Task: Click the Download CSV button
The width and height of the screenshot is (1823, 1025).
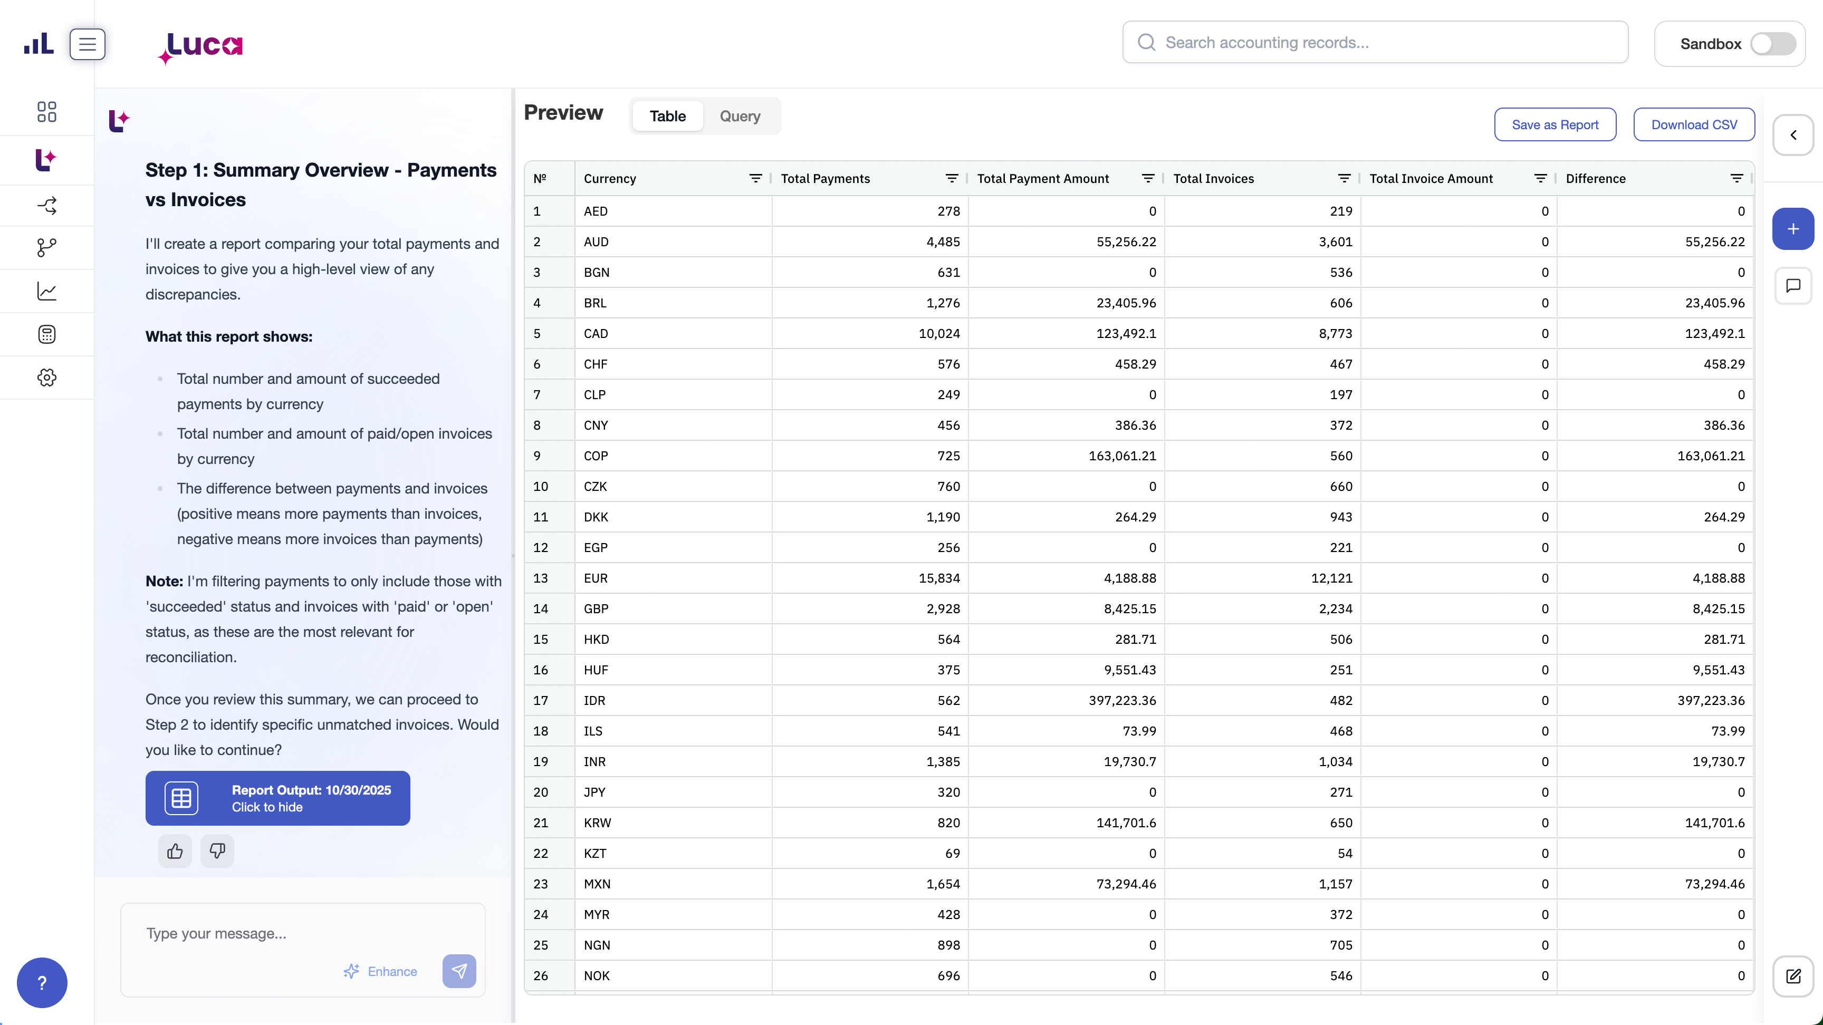Action: pos(1693,124)
